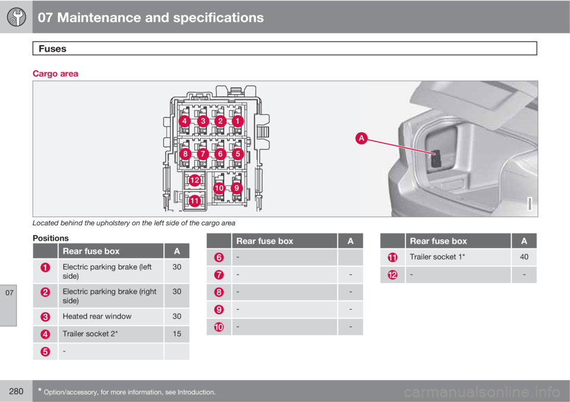
Task: Click fuse marker 8 in the diagram
Action: click(x=185, y=154)
